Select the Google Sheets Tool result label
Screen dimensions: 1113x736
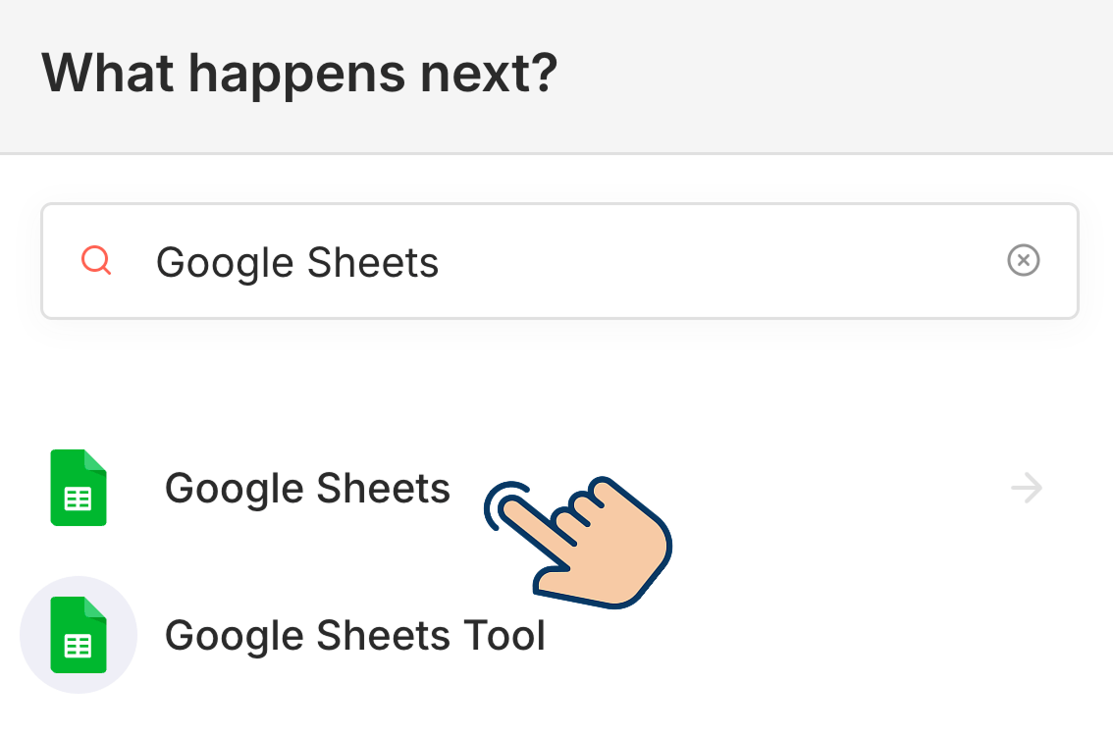[x=354, y=635]
